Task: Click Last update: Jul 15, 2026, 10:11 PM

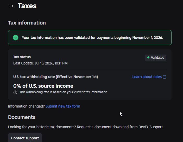Action: pos(40,63)
